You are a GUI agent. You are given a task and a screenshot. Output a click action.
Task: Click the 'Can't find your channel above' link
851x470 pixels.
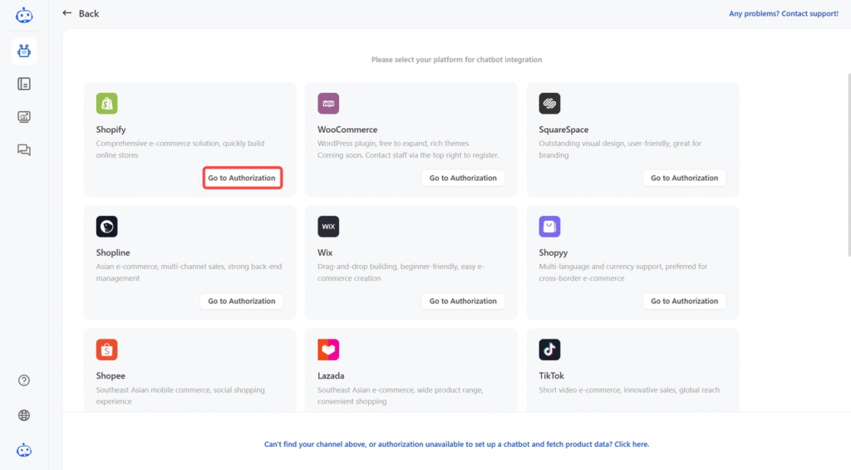(x=456, y=444)
